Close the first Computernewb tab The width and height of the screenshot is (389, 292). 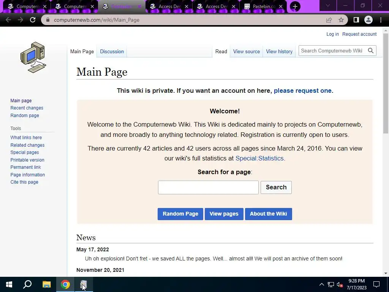[45, 6]
